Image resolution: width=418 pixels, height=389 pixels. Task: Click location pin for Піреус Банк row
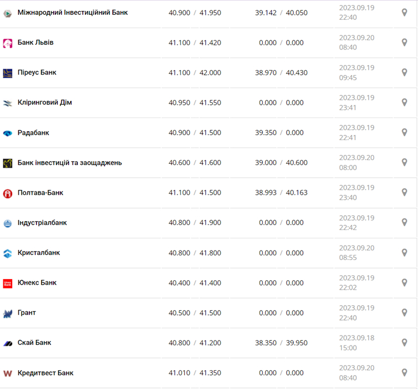404,72
